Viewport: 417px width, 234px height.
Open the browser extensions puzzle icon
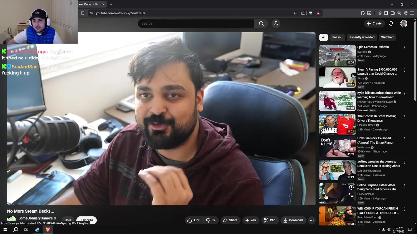pyautogui.click(x=363, y=13)
